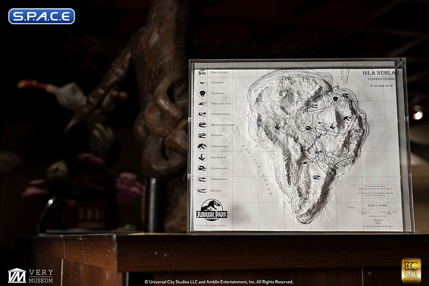This screenshot has height=286, width=429.
Task: Select the Tyrannosaurus legend icon
Action: point(201,146)
